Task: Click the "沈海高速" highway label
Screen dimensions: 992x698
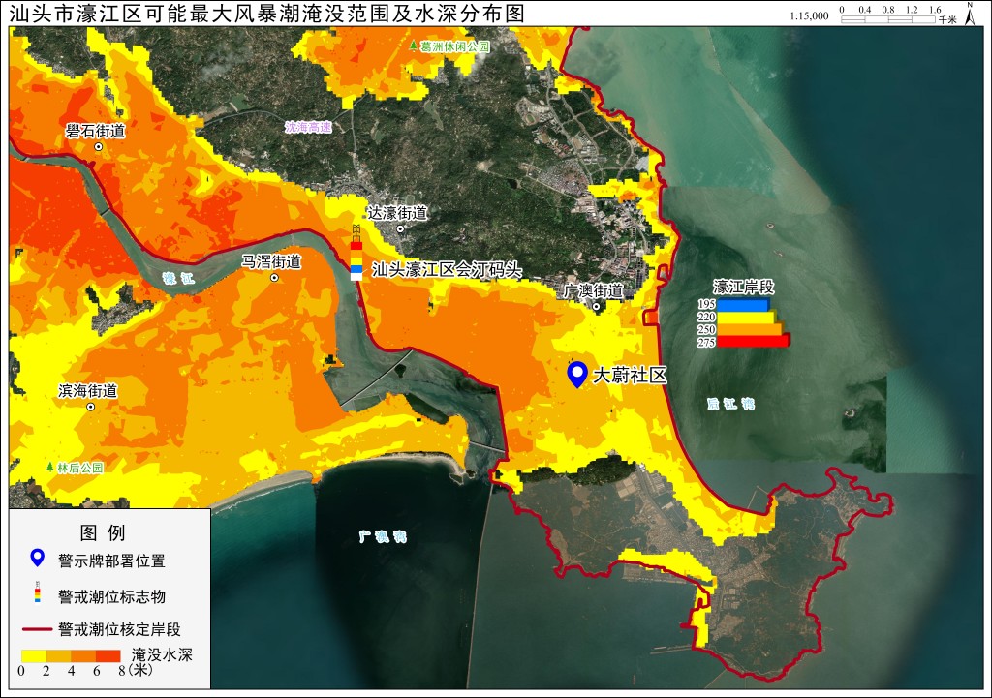Action: (308, 127)
